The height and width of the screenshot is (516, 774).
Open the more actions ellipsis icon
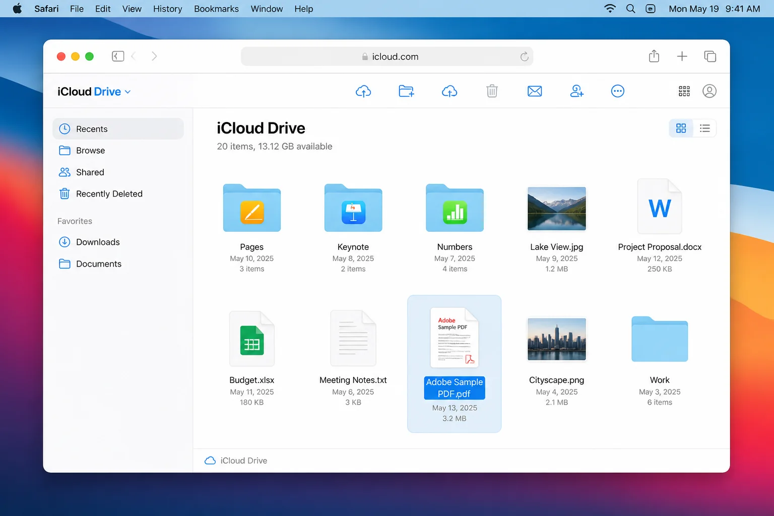[x=618, y=91]
